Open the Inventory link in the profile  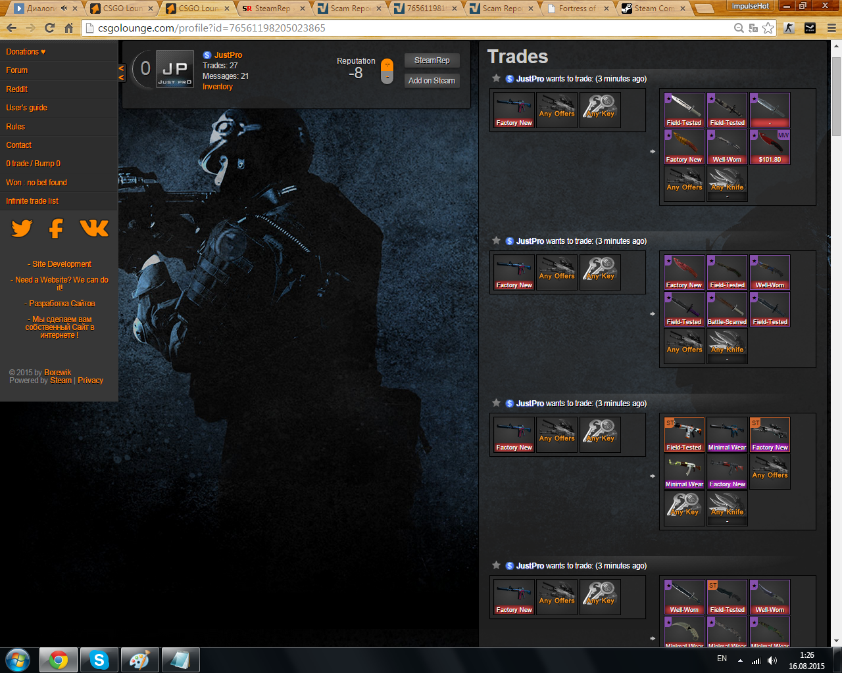pos(217,87)
